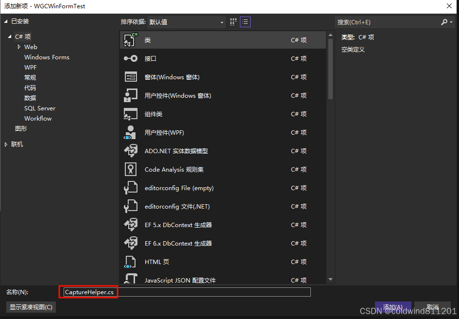Screen dimensions: 459x319
Task: Collapse the 已安装 tree node
Action: point(5,21)
